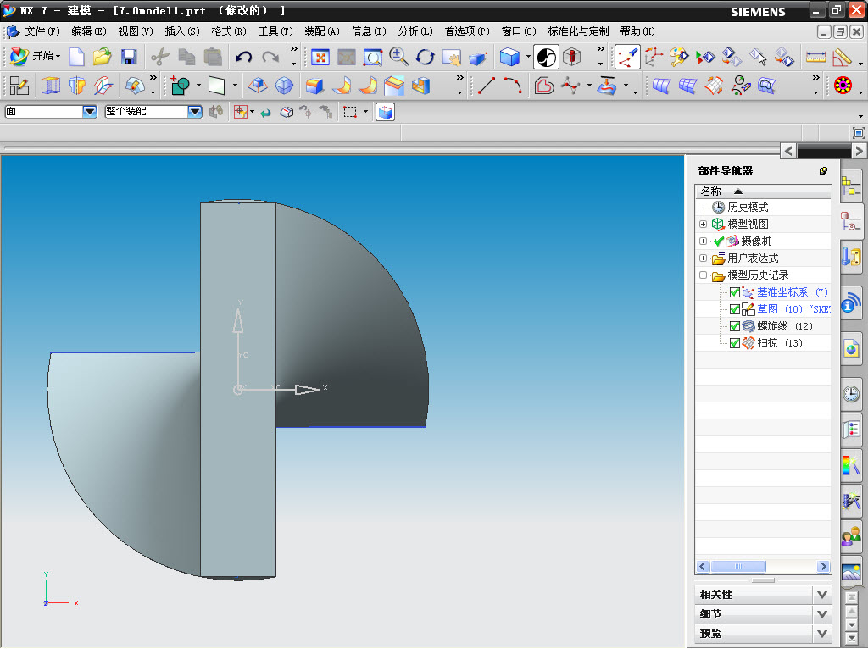Screen dimensions: 868x649
Task: Open the 分析(L) menu
Action: tap(415, 31)
